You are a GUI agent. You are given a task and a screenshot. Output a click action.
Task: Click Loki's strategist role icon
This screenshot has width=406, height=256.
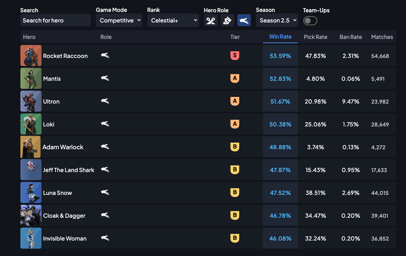tap(105, 124)
